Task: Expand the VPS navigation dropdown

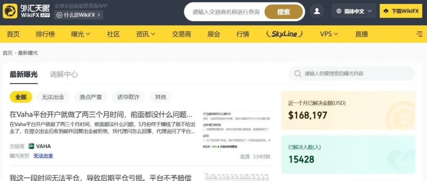Action: tap(329, 34)
